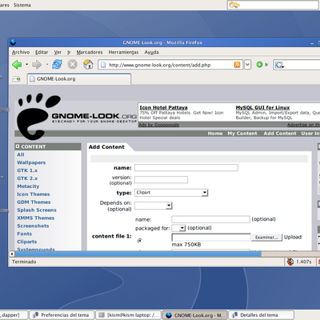320x320 pixels.
Task: Click the Ads by Google link
Action: [159, 125]
